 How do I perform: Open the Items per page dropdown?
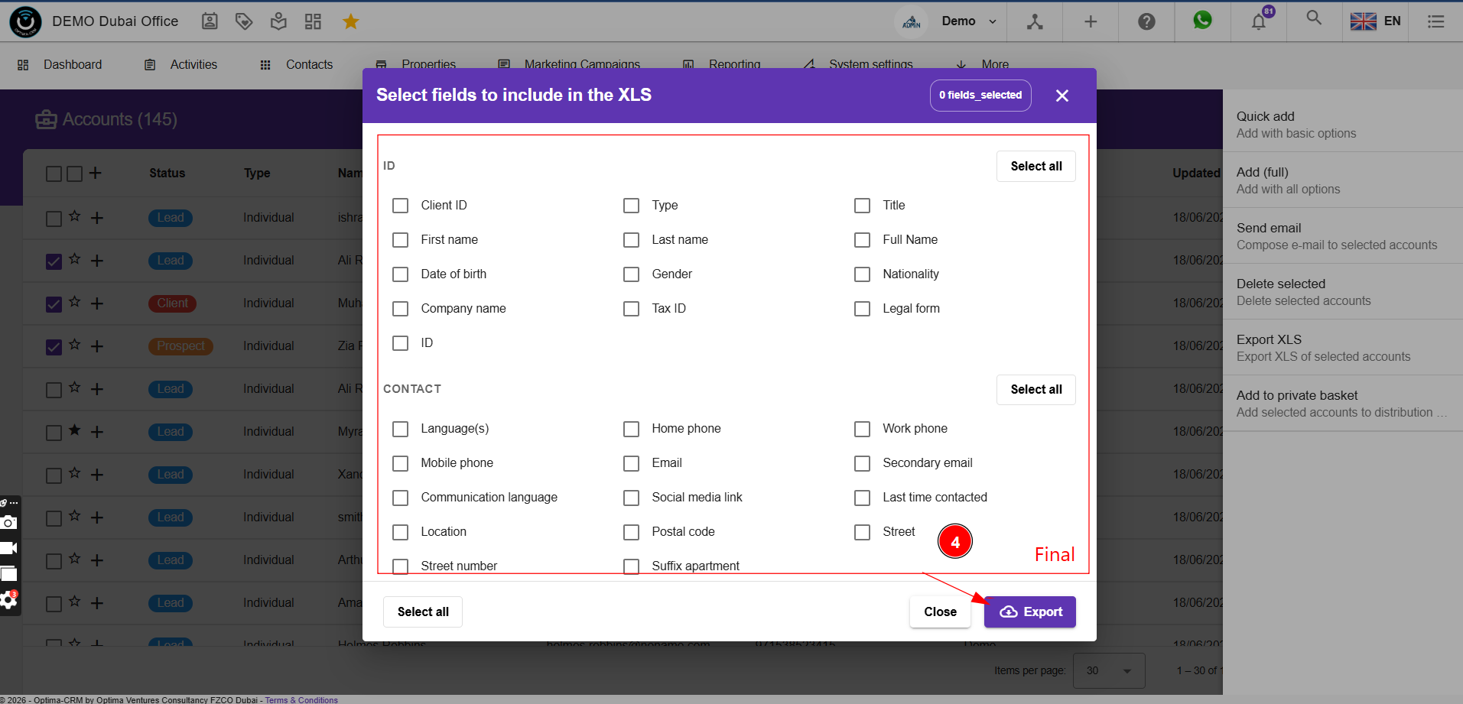pos(1109,670)
